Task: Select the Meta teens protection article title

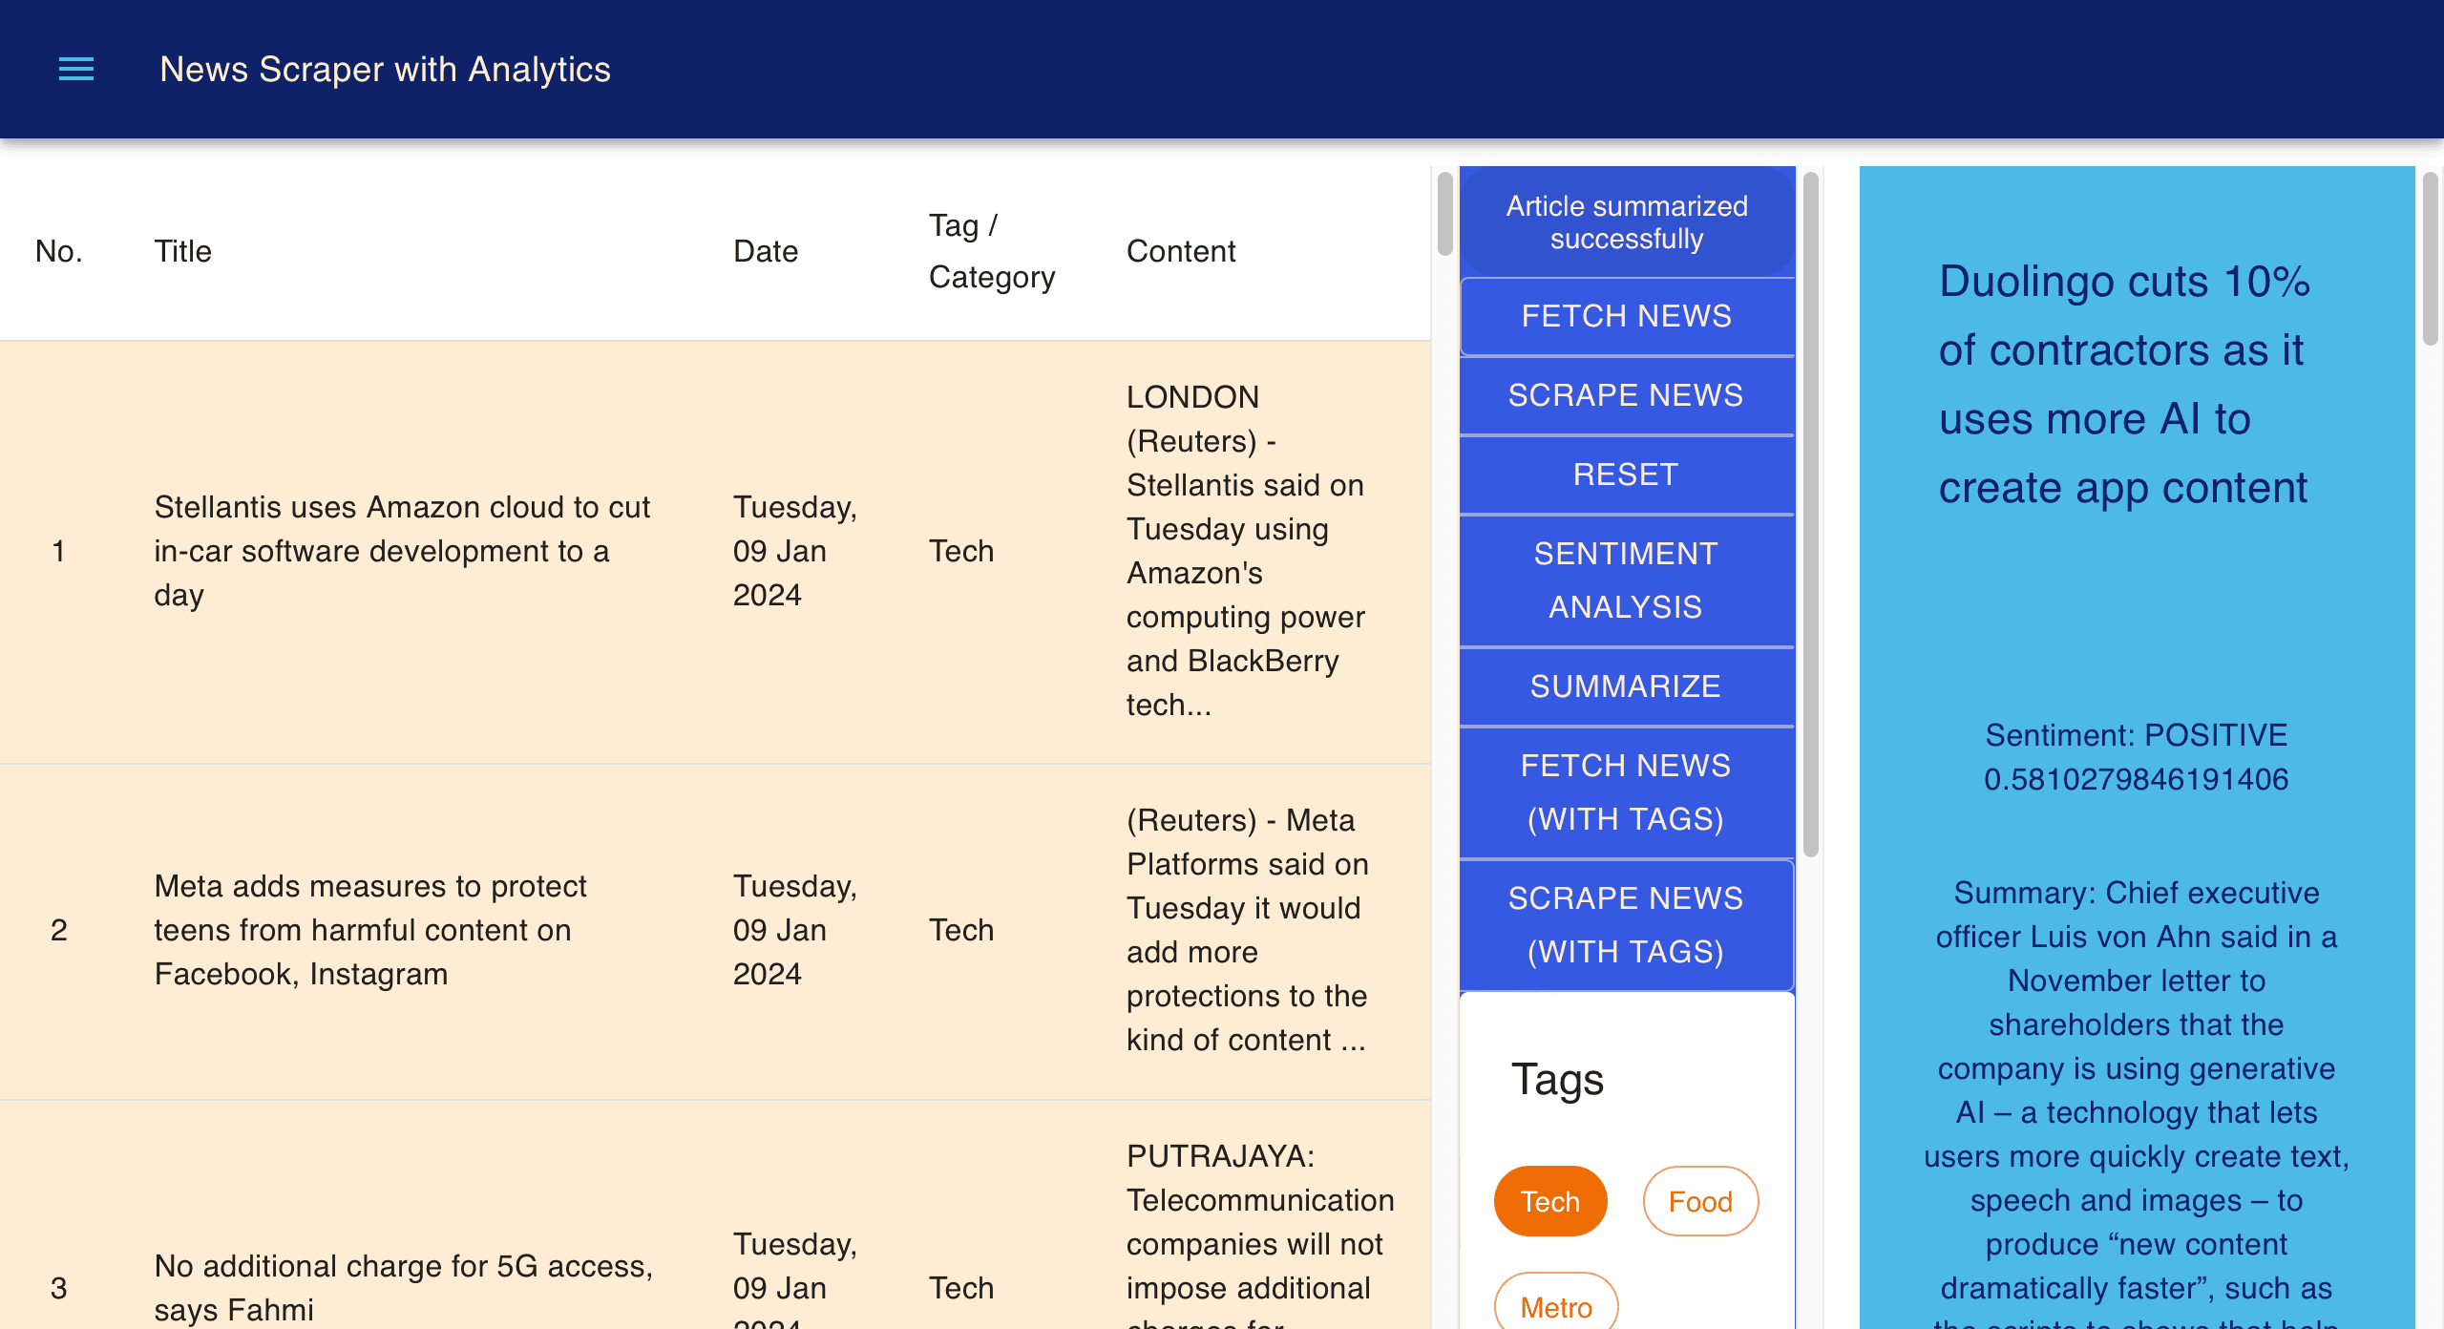Action: 370,930
